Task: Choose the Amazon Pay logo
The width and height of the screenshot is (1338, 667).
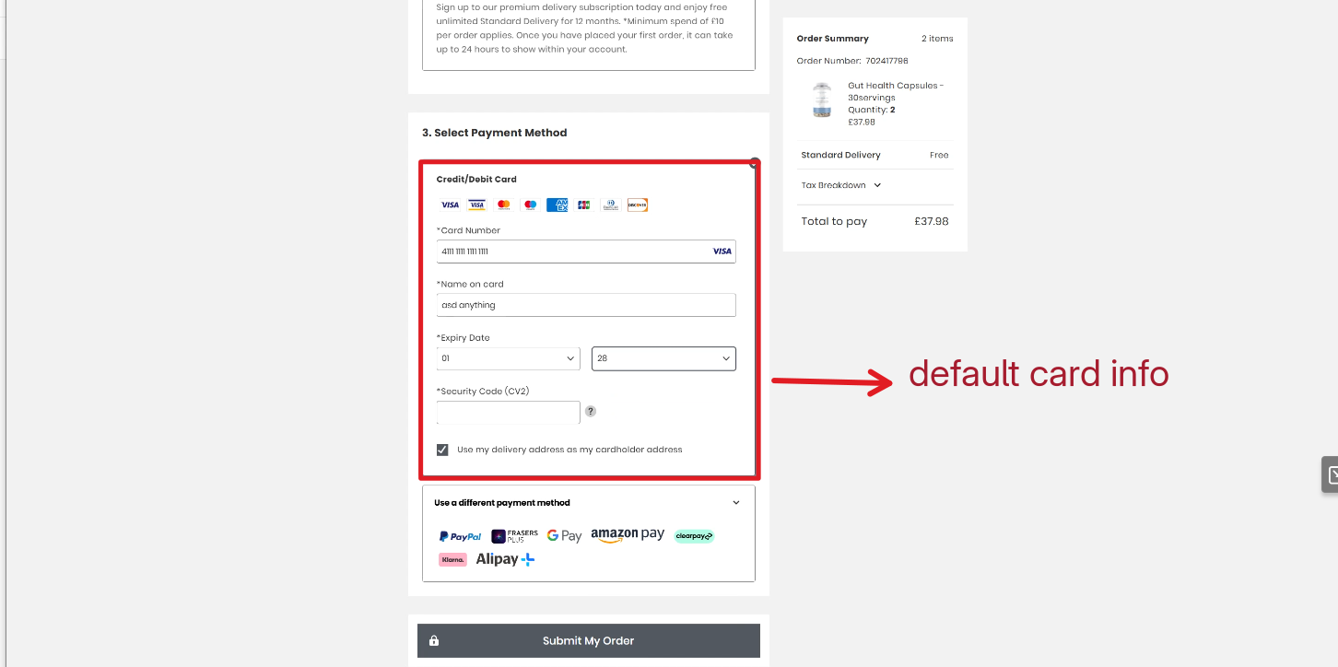Action: 628,535
